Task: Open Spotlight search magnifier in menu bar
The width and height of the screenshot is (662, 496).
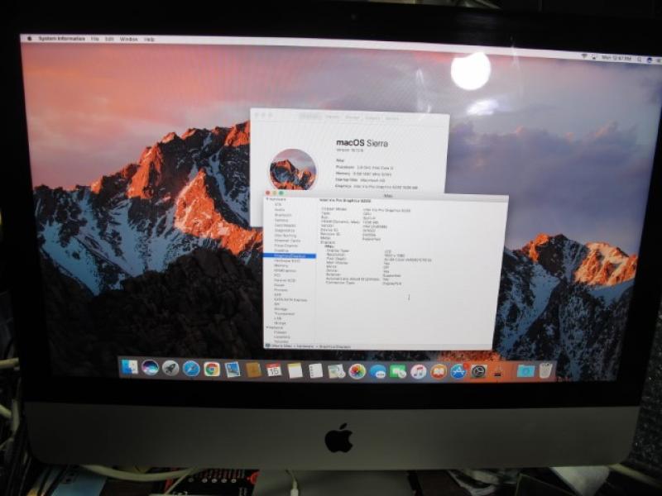Action: click(640, 59)
